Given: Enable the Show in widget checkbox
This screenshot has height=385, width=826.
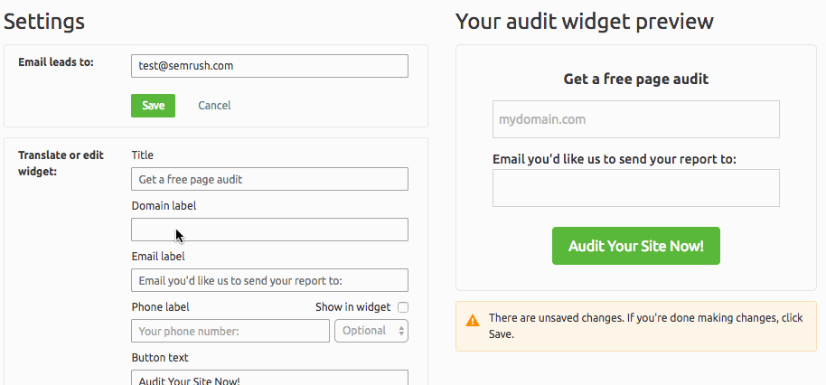Looking at the screenshot, I should [403, 307].
